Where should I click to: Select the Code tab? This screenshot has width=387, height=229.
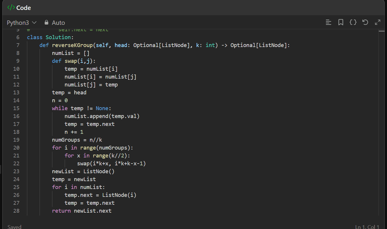[19, 8]
